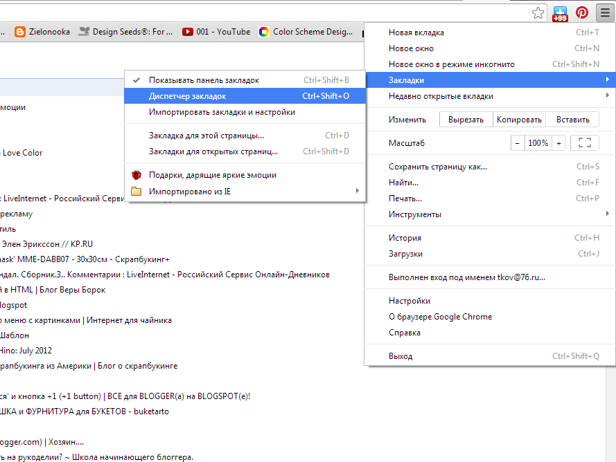Select 'Закладки для открытых страниц...'
Screen dimensions: 616x462
tap(245, 151)
